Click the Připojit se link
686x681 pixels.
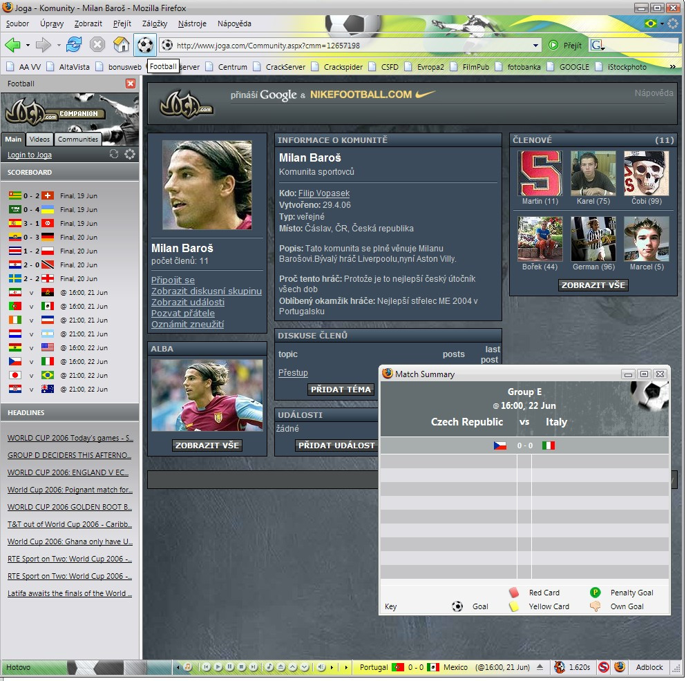click(173, 280)
